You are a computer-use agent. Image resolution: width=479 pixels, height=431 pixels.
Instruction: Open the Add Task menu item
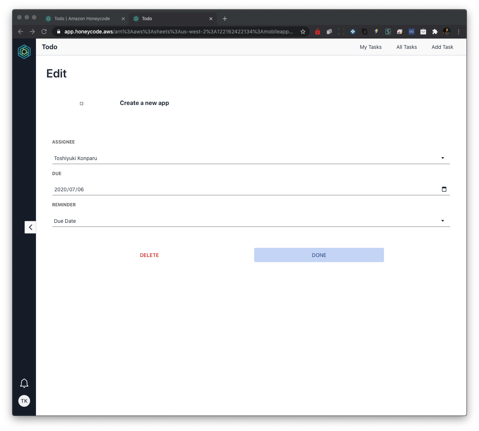tap(442, 47)
